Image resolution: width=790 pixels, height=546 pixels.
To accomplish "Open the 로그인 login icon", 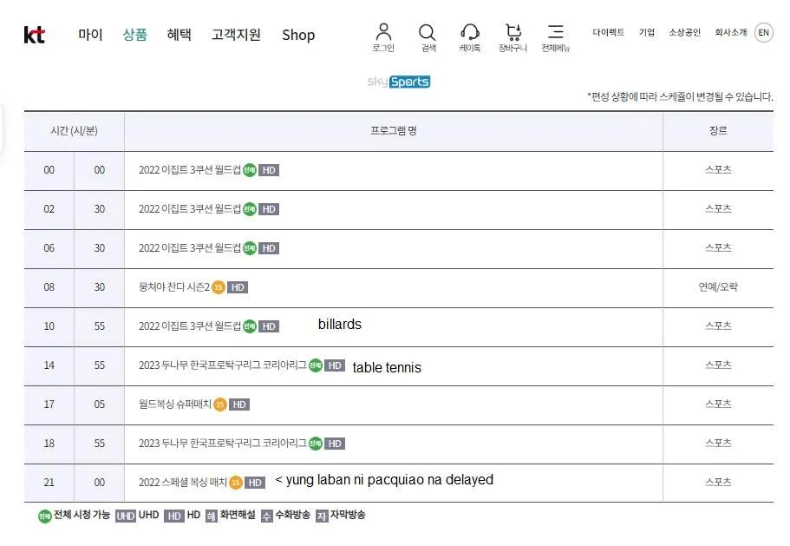I will tap(383, 37).
